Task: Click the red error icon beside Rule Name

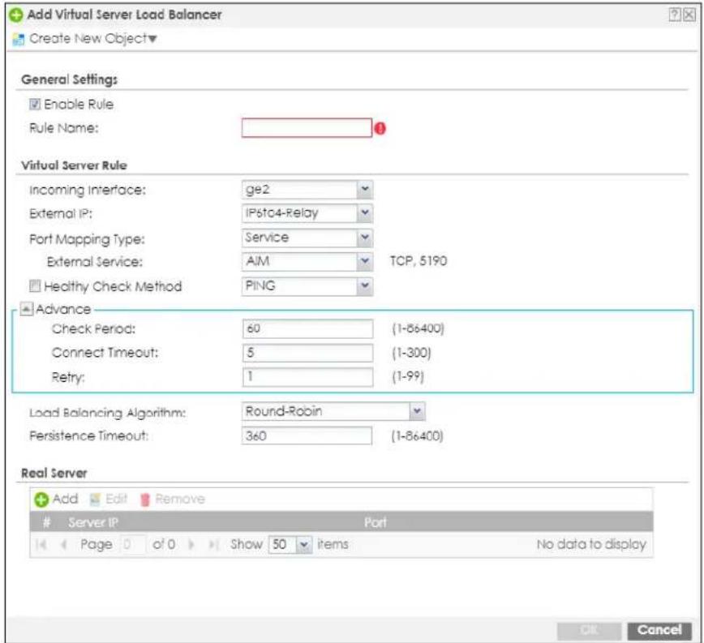Action: pos(380,129)
